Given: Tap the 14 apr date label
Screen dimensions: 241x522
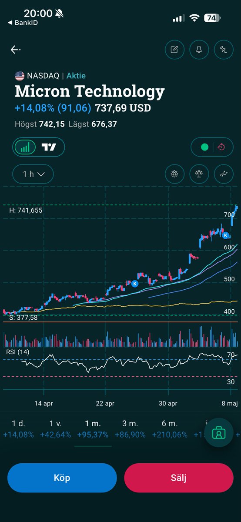Looking at the screenshot, I should [44, 403].
